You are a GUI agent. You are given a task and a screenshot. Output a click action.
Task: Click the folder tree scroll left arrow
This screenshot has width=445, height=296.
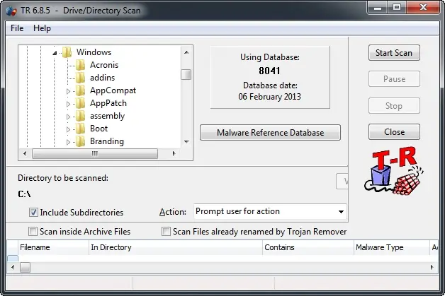[25, 153]
